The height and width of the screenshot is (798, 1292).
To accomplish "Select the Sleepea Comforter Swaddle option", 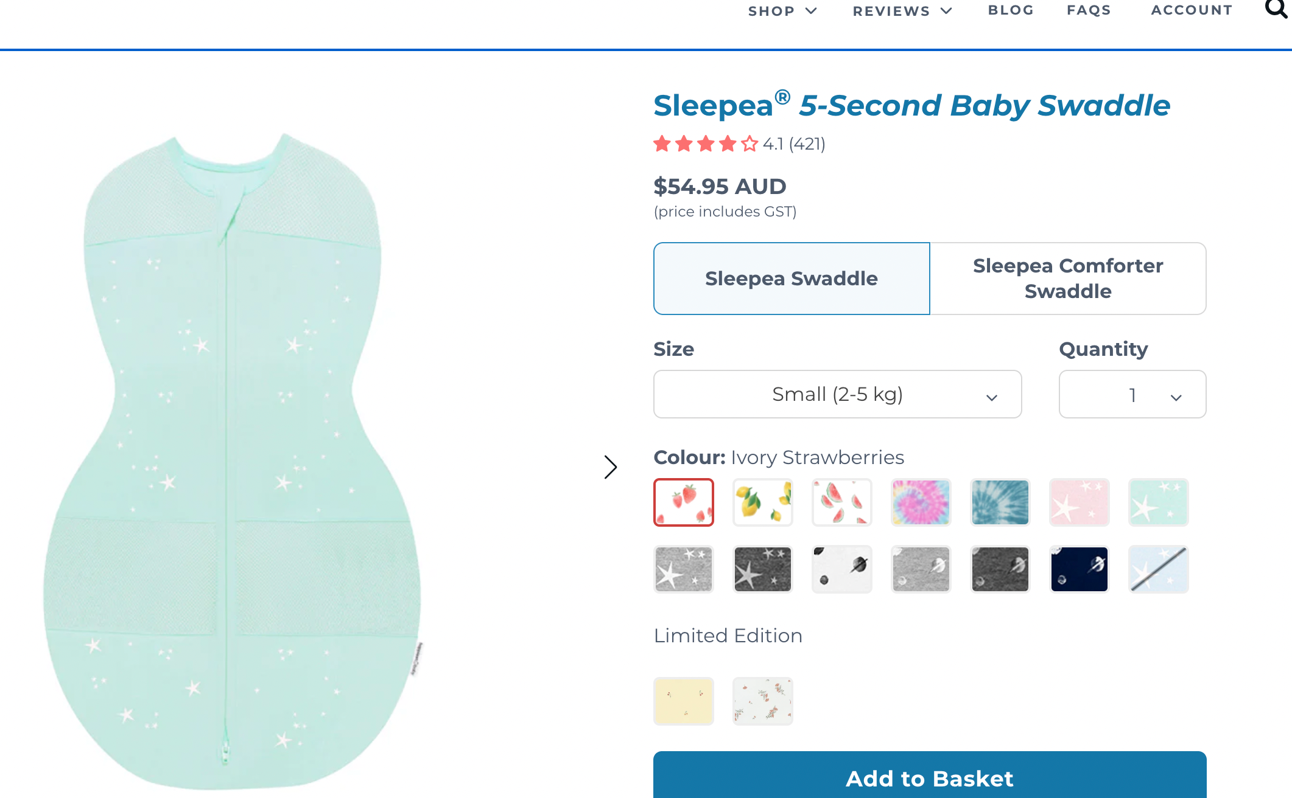I will (x=1067, y=279).
